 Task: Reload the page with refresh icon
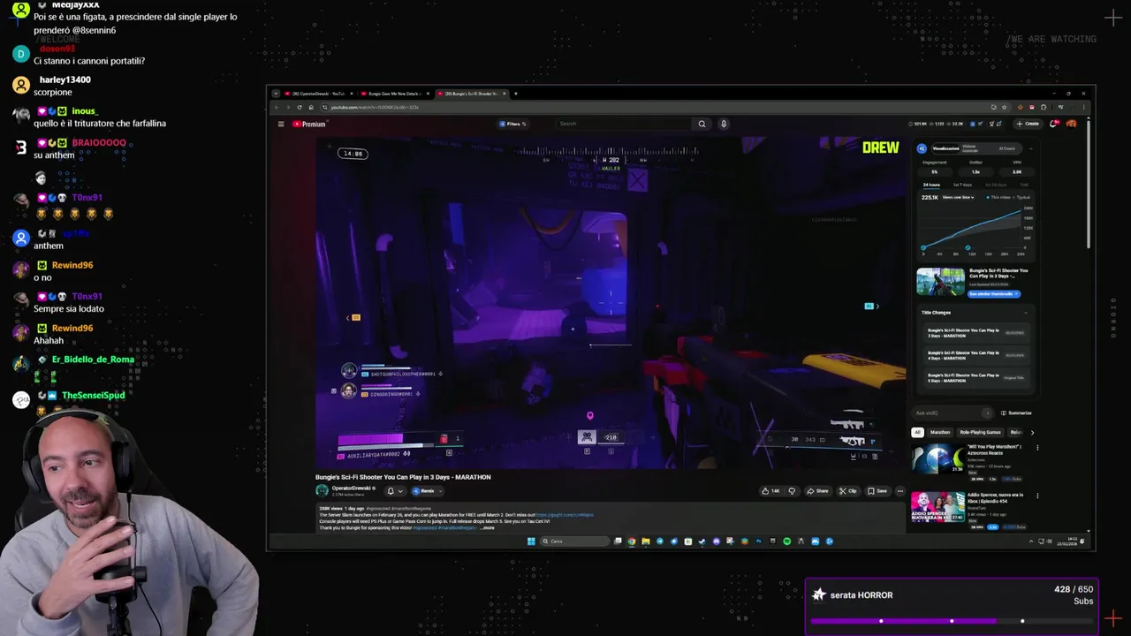click(299, 108)
